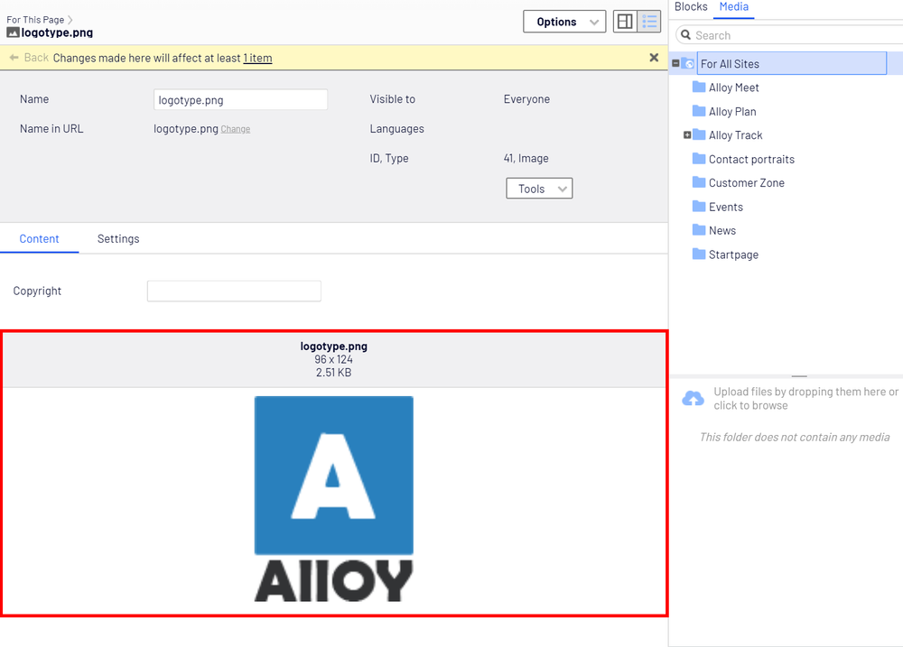Click the Change link next to Name in URL
The image size is (903, 647).
235,128
